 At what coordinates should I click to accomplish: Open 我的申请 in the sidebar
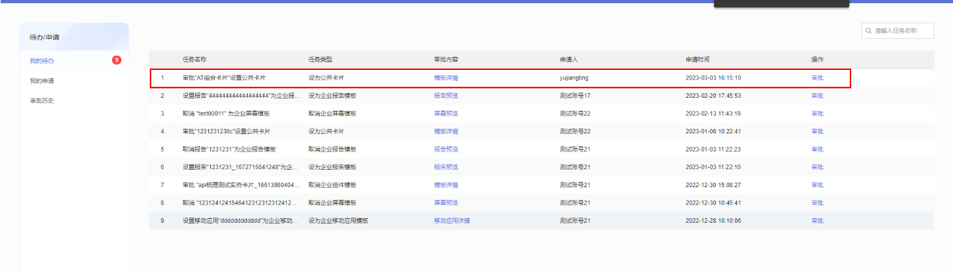coord(42,81)
